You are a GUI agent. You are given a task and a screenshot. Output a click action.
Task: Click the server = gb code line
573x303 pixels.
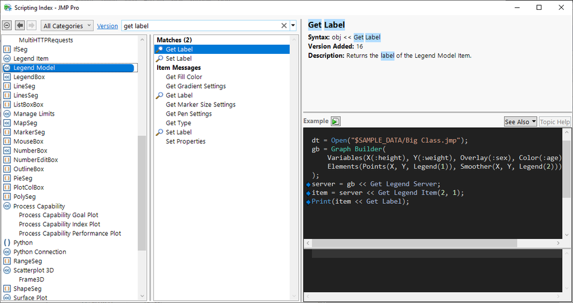click(376, 184)
